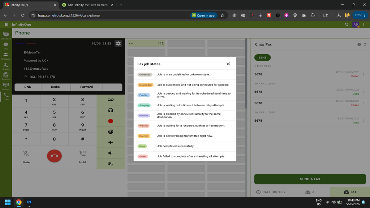Open Chat in the sidebar
Viewport: 370px width, 208px height.
(x=6, y=46)
